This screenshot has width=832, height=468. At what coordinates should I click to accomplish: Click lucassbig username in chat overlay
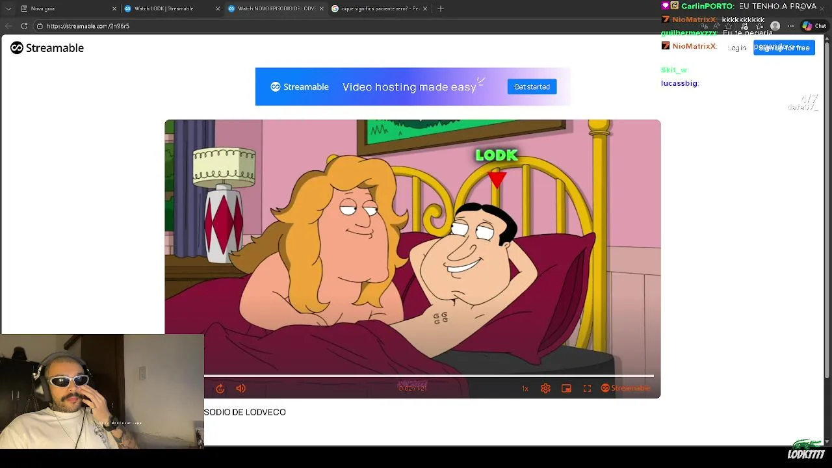tap(679, 83)
